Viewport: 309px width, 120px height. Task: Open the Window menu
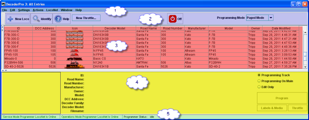pyautogui.click(x=67, y=10)
